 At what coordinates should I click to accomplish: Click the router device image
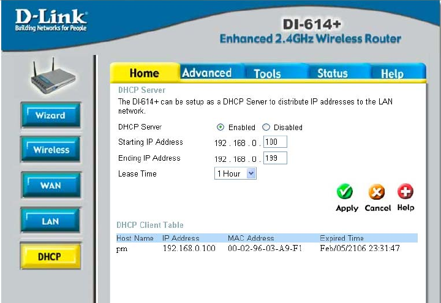53,76
